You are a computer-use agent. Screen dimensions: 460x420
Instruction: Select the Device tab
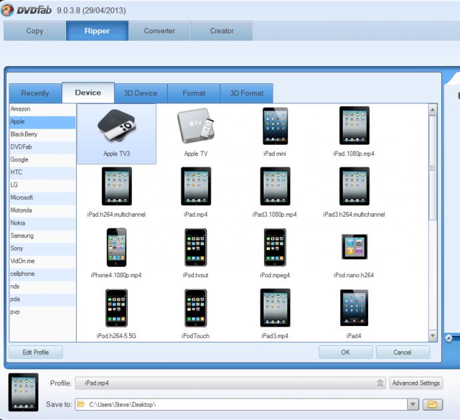point(88,93)
